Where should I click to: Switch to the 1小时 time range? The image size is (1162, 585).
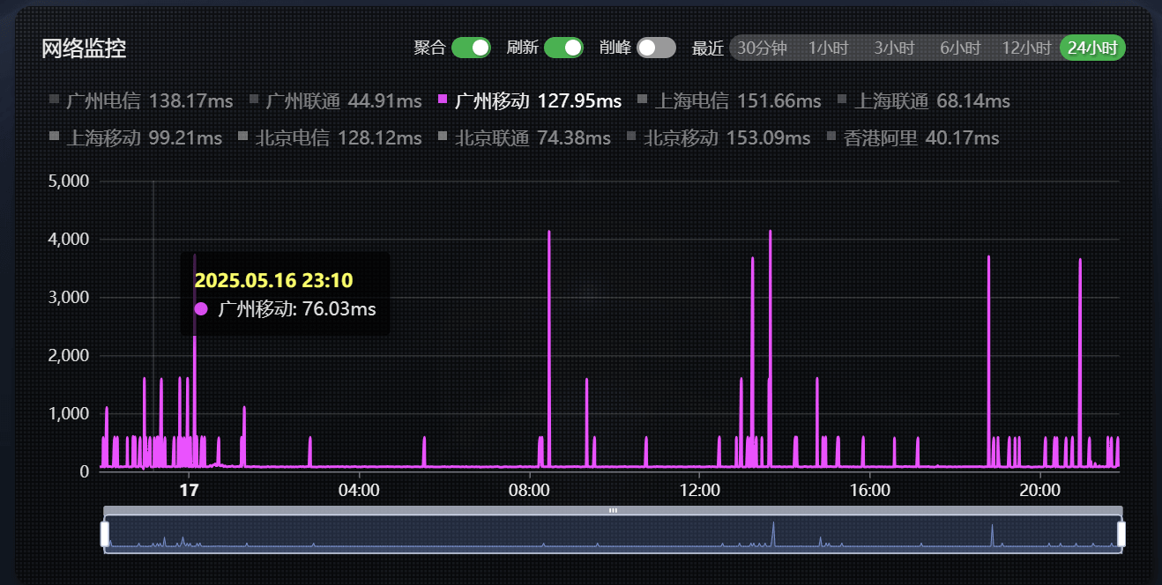(828, 48)
